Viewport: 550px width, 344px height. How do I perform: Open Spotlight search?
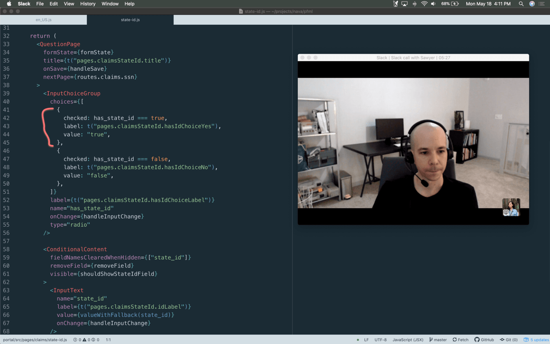click(x=521, y=4)
